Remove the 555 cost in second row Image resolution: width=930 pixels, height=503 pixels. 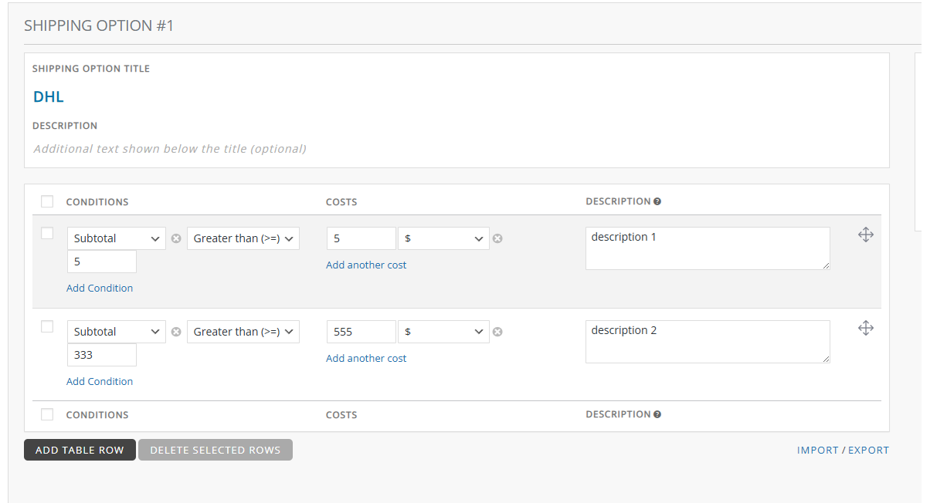(x=497, y=333)
